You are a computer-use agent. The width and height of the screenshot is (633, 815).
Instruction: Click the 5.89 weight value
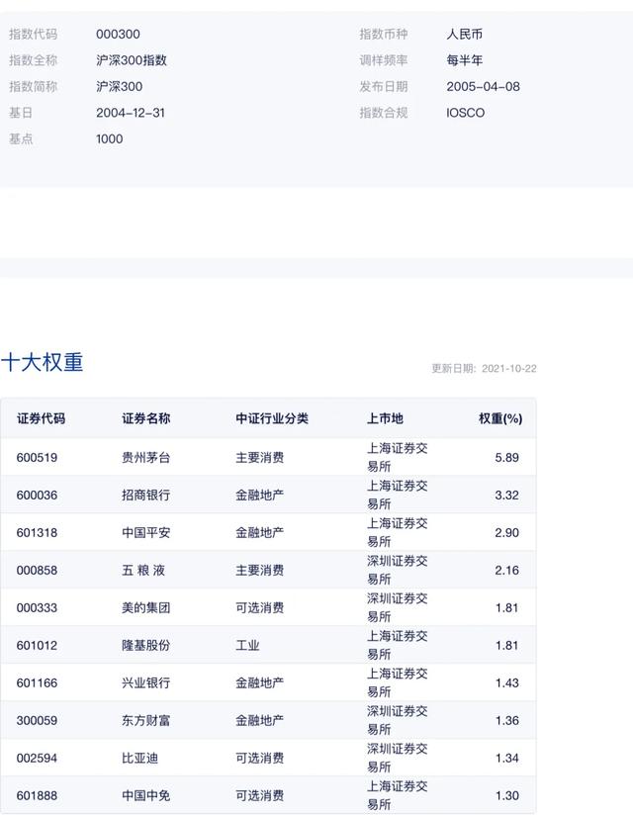click(x=506, y=458)
